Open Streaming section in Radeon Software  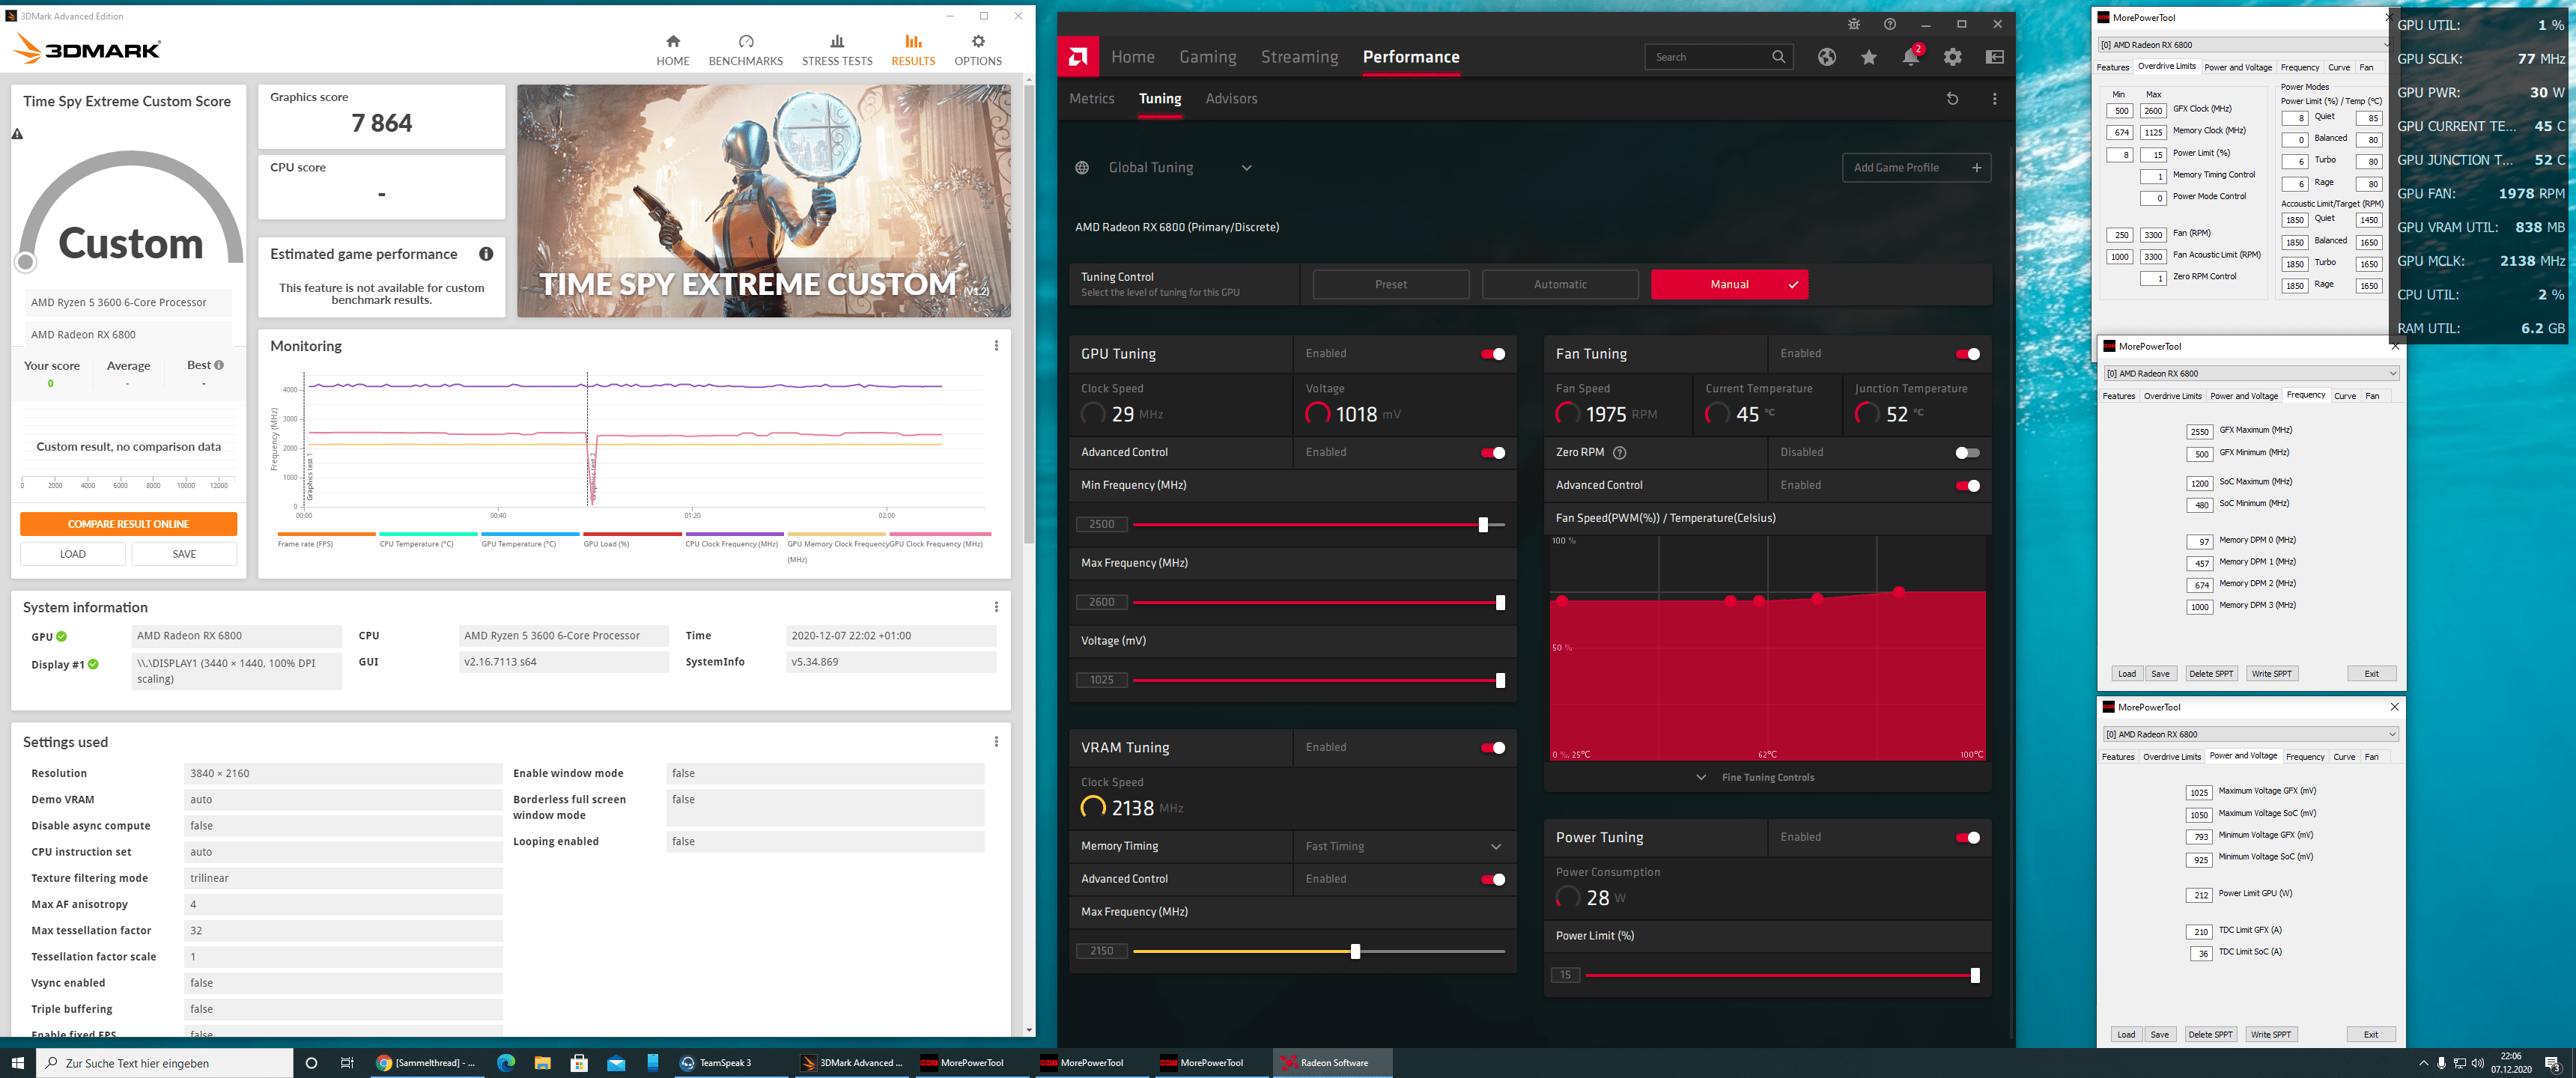(1299, 57)
